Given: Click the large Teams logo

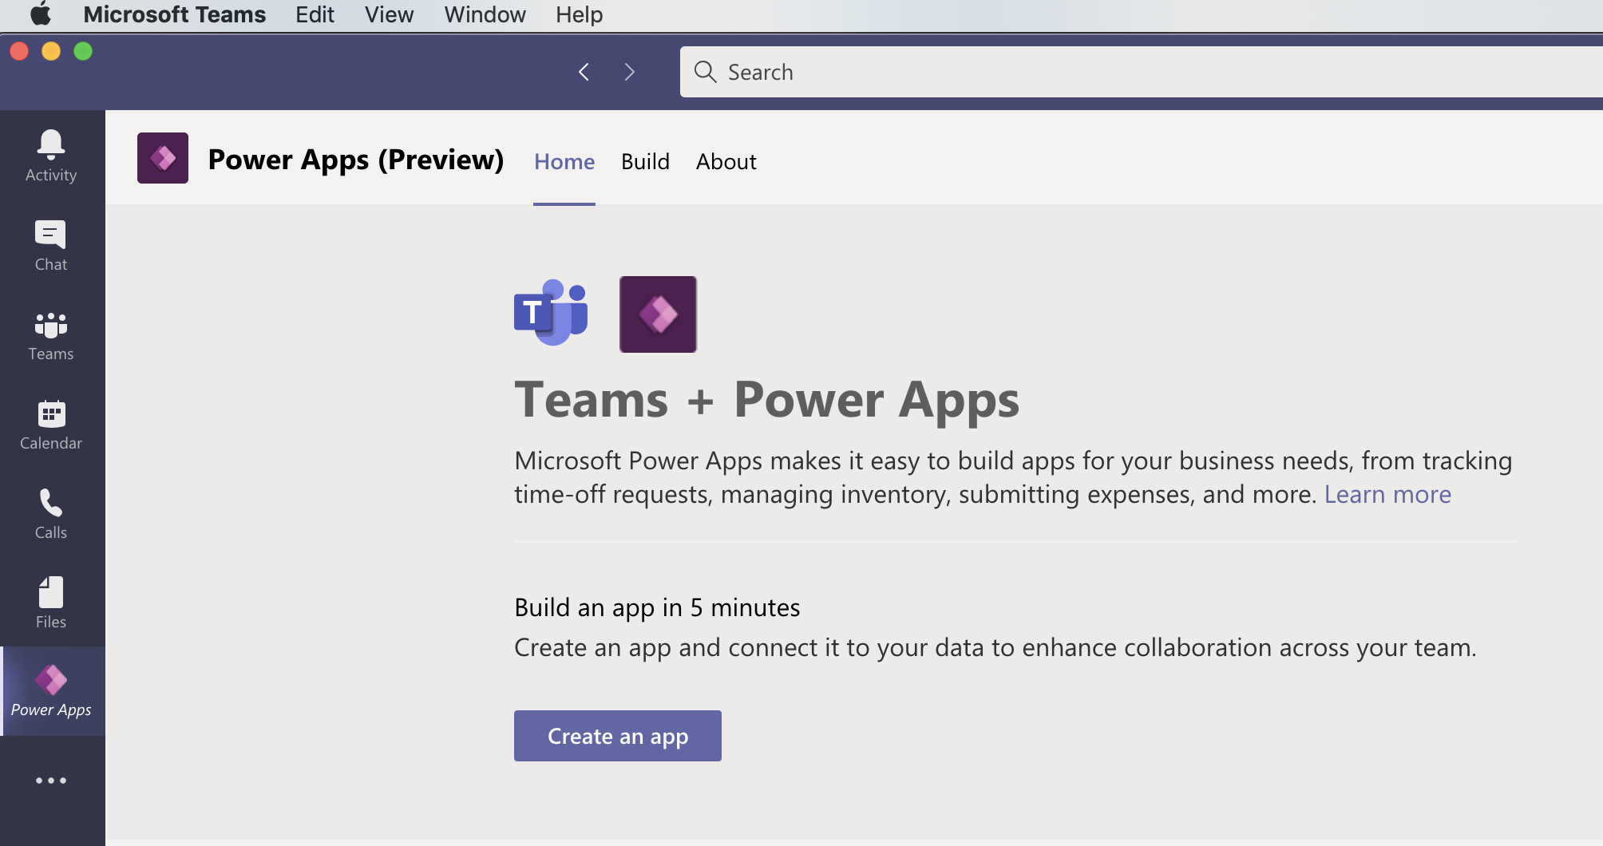Looking at the screenshot, I should [551, 313].
